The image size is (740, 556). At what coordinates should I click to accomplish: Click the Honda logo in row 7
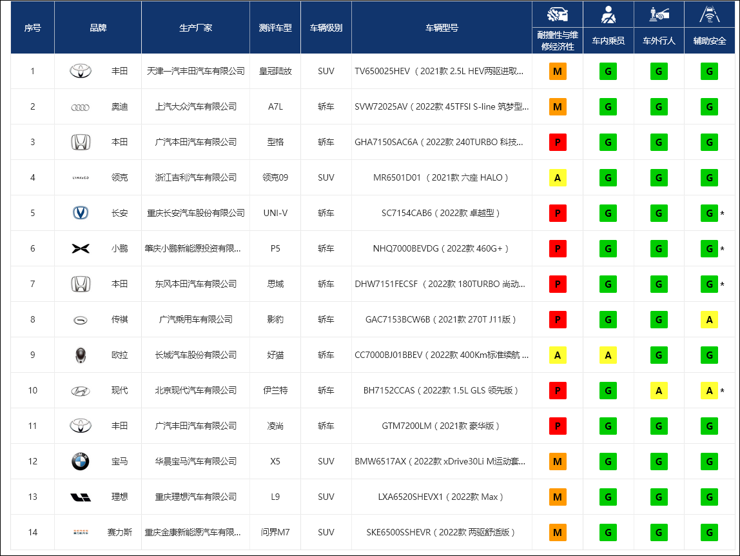click(81, 284)
